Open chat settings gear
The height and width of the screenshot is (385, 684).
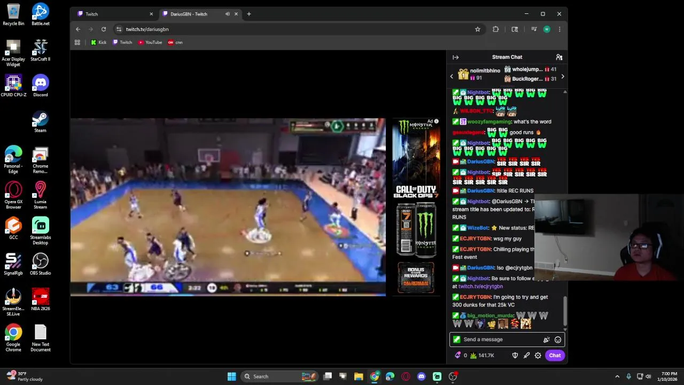[538, 356]
